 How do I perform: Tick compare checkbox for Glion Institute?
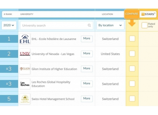tap(132, 68)
